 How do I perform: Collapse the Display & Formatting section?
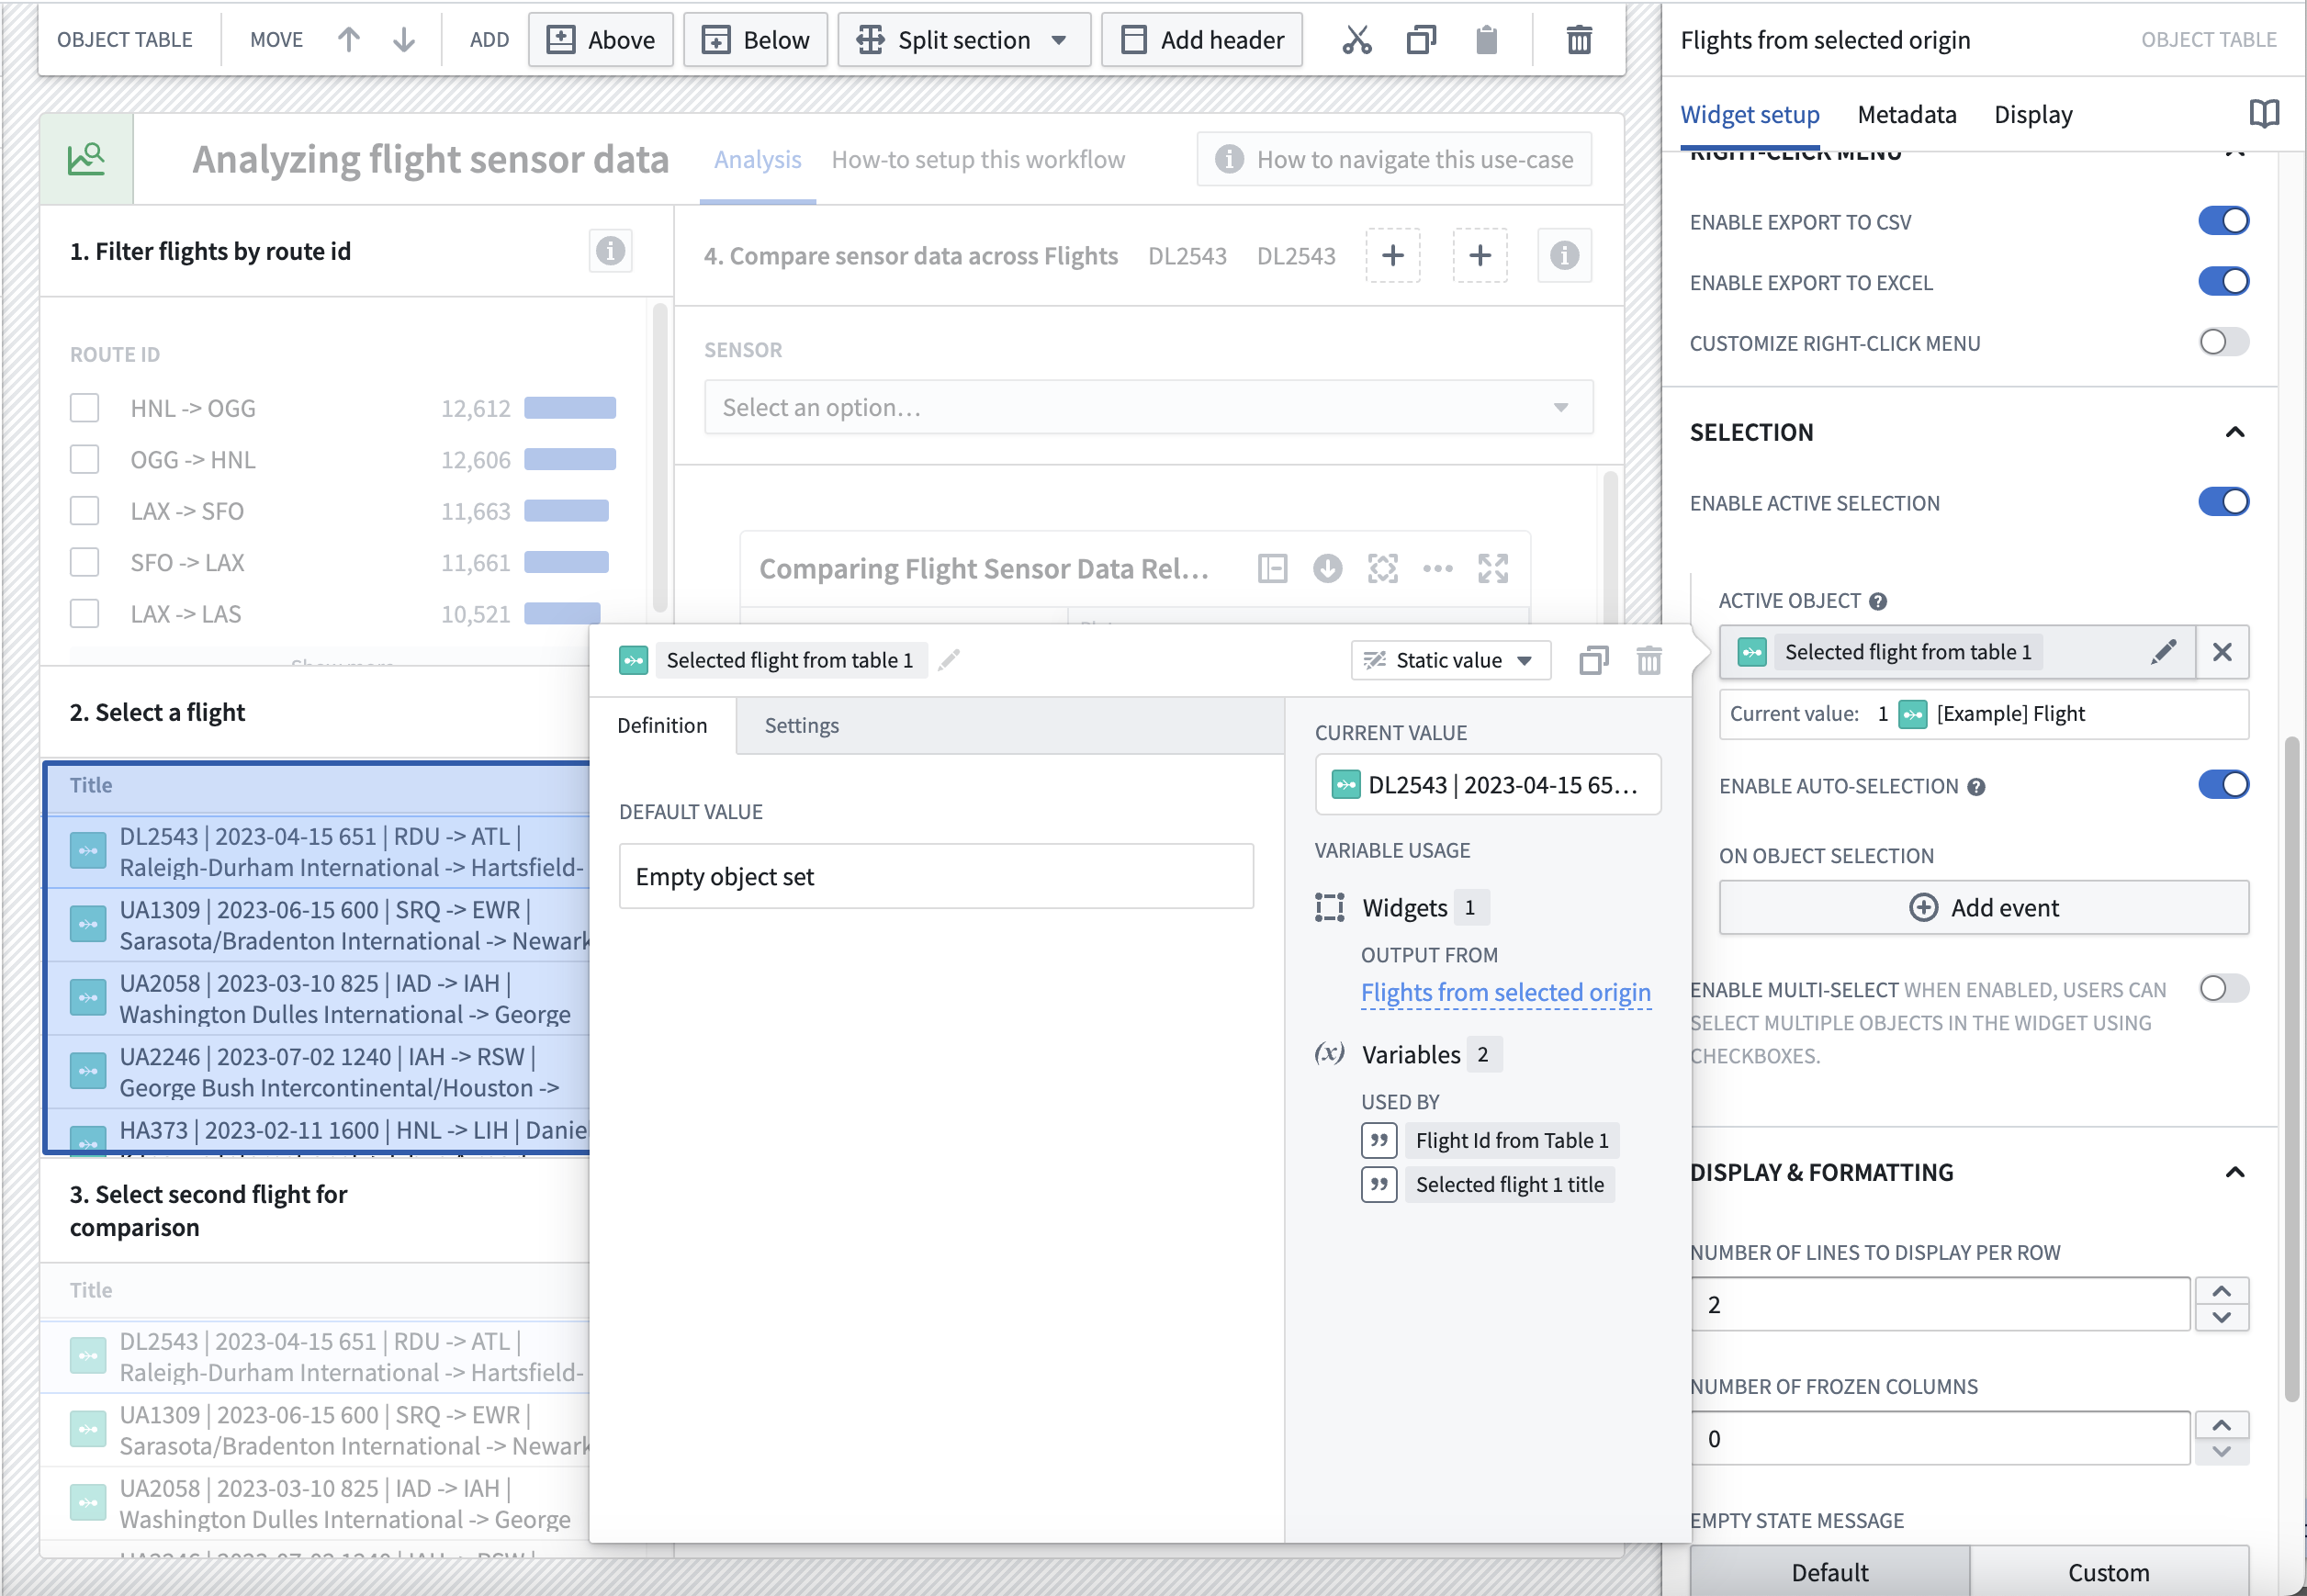click(x=2235, y=1172)
